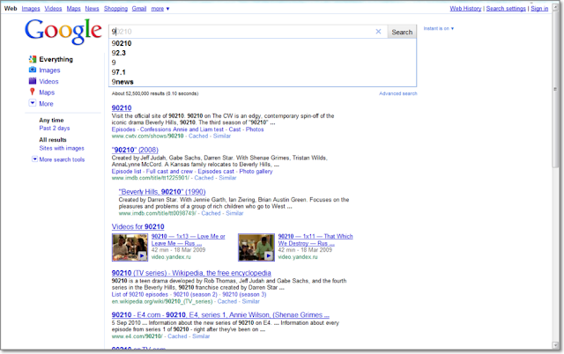Select Everything in the left sidebar

pyautogui.click(x=56, y=59)
